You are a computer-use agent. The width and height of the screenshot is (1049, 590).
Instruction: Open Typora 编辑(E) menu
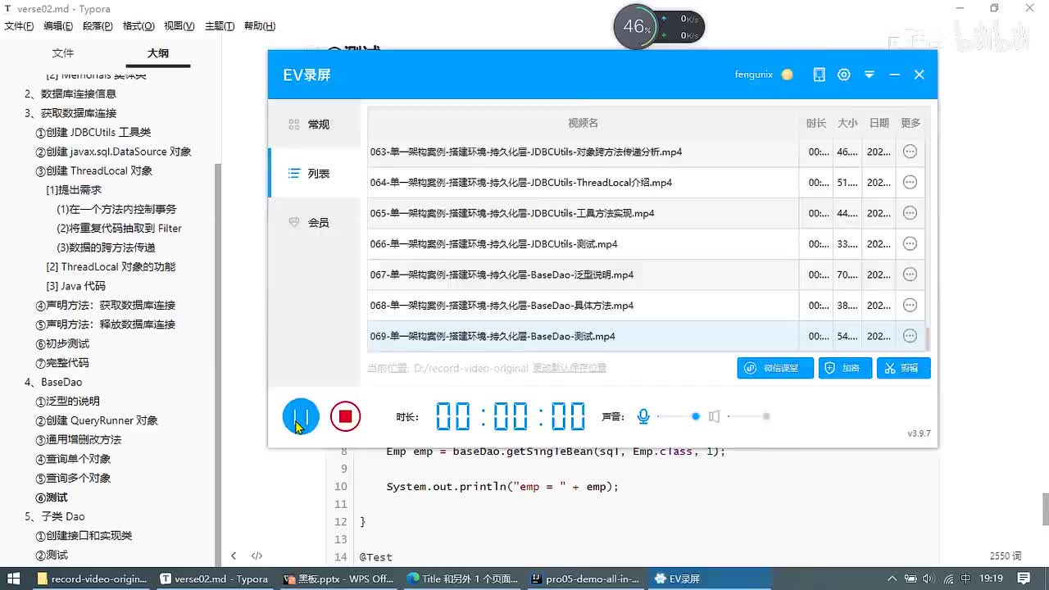58,26
